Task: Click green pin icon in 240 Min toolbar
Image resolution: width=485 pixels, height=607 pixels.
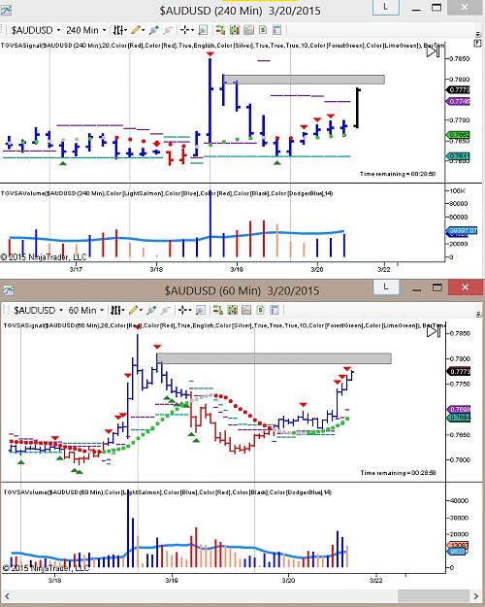Action: tap(154, 30)
